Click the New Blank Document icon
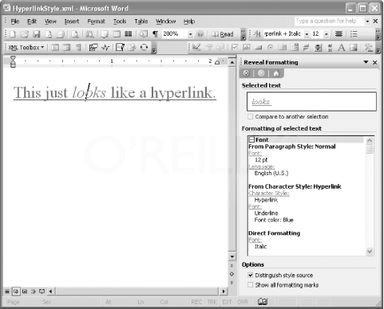This screenshot has width=384, height=309. [x=13, y=34]
